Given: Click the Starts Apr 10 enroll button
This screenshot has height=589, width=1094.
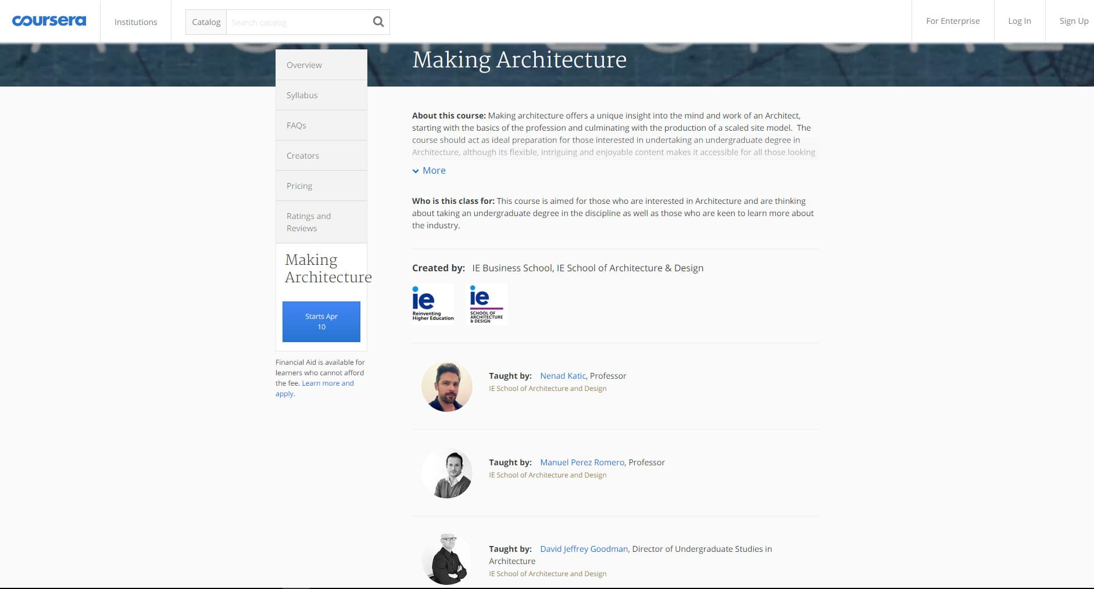Looking at the screenshot, I should click(x=321, y=322).
